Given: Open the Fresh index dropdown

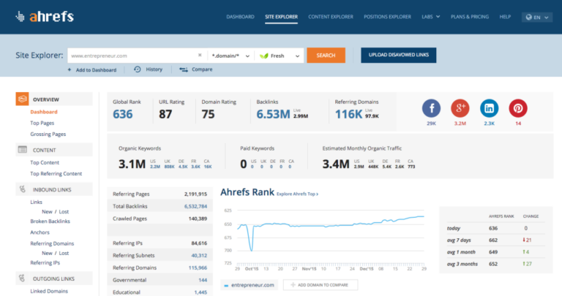Looking at the screenshot, I should (x=280, y=56).
